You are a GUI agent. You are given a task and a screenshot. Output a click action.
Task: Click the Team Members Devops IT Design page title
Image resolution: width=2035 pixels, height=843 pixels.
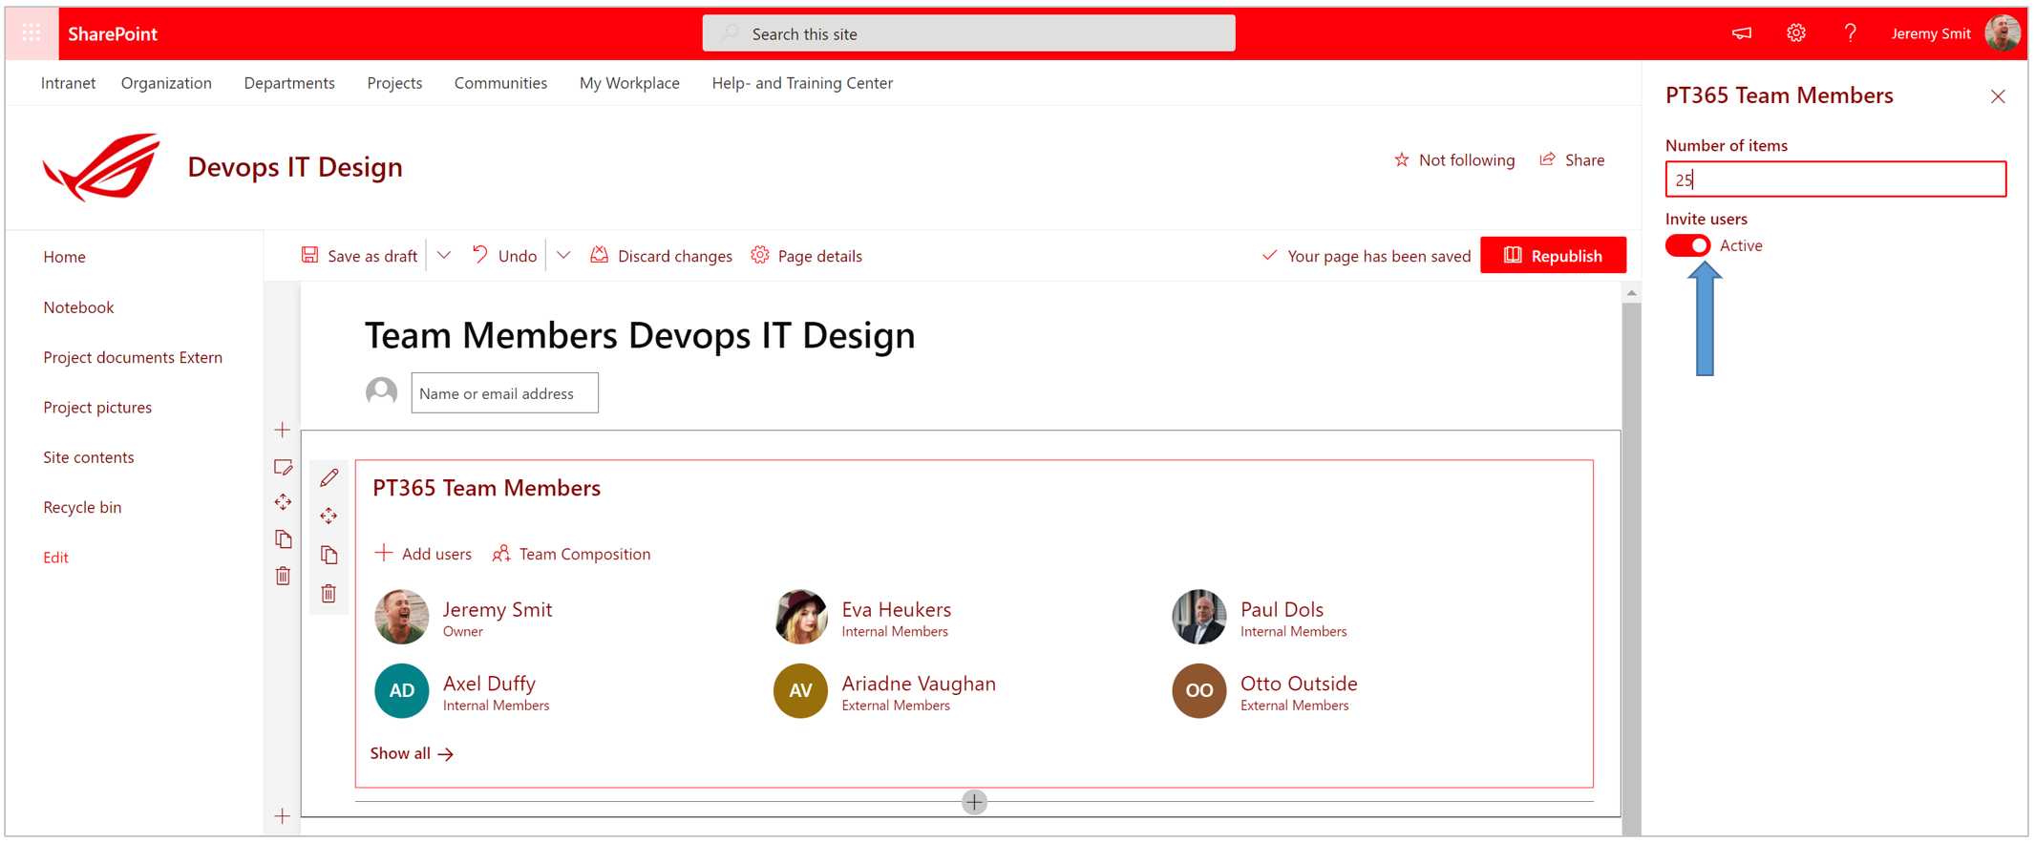640,335
